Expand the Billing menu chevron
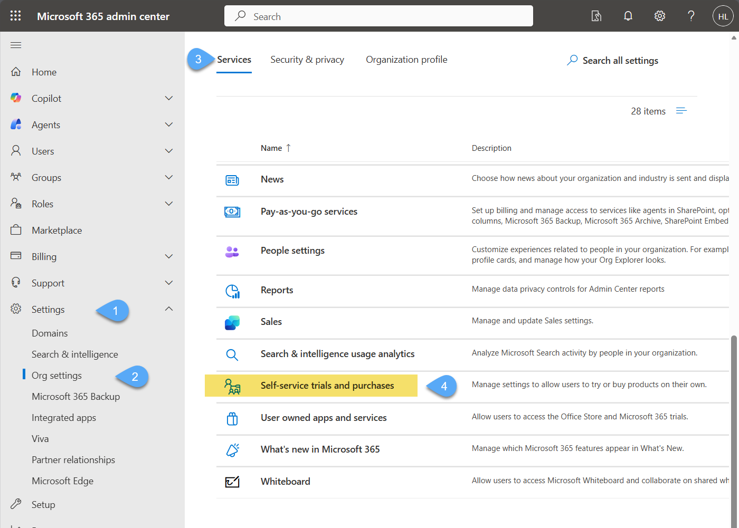The height and width of the screenshot is (528, 739). (169, 256)
